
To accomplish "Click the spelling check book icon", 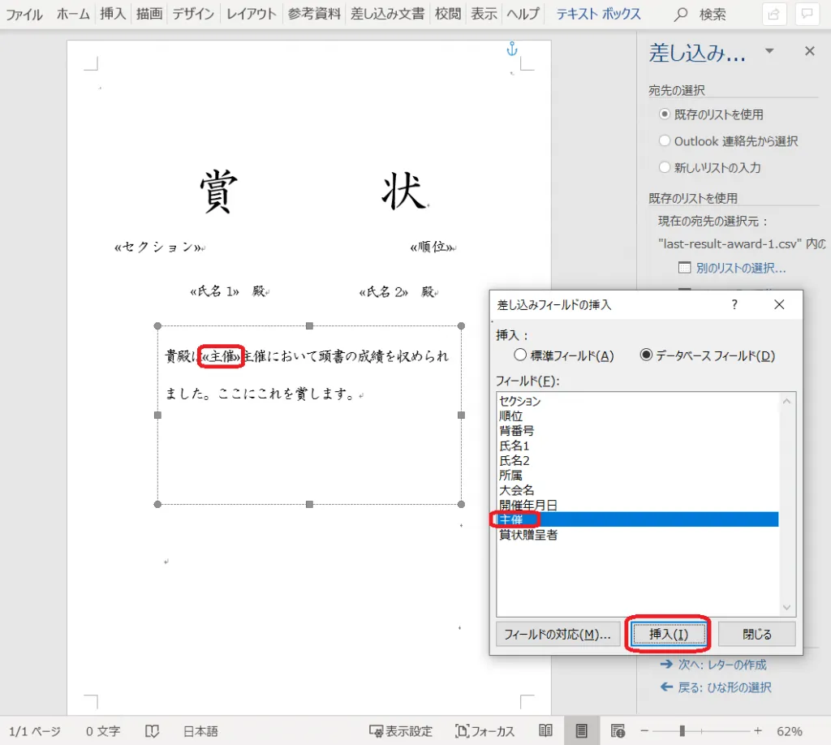I will coord(152,730).
